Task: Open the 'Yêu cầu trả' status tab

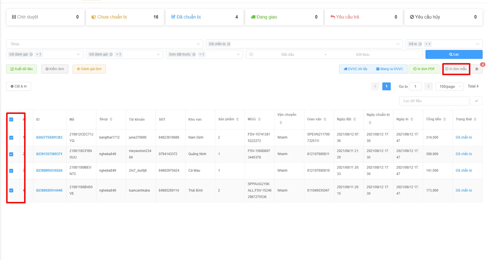Action: pos(364,17)
